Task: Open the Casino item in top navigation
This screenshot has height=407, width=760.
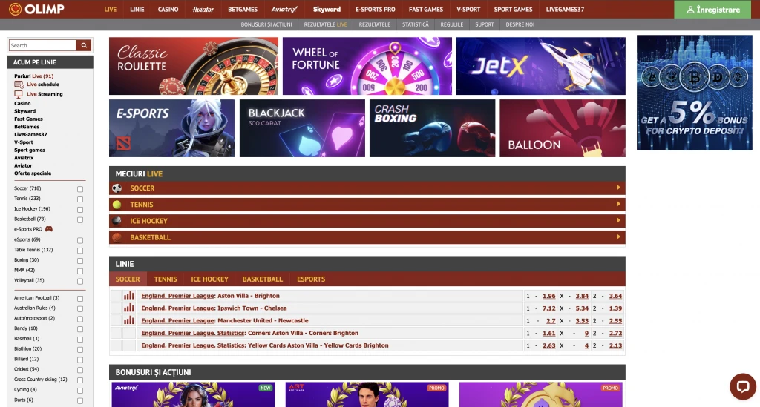Action: tap(168, 10)
